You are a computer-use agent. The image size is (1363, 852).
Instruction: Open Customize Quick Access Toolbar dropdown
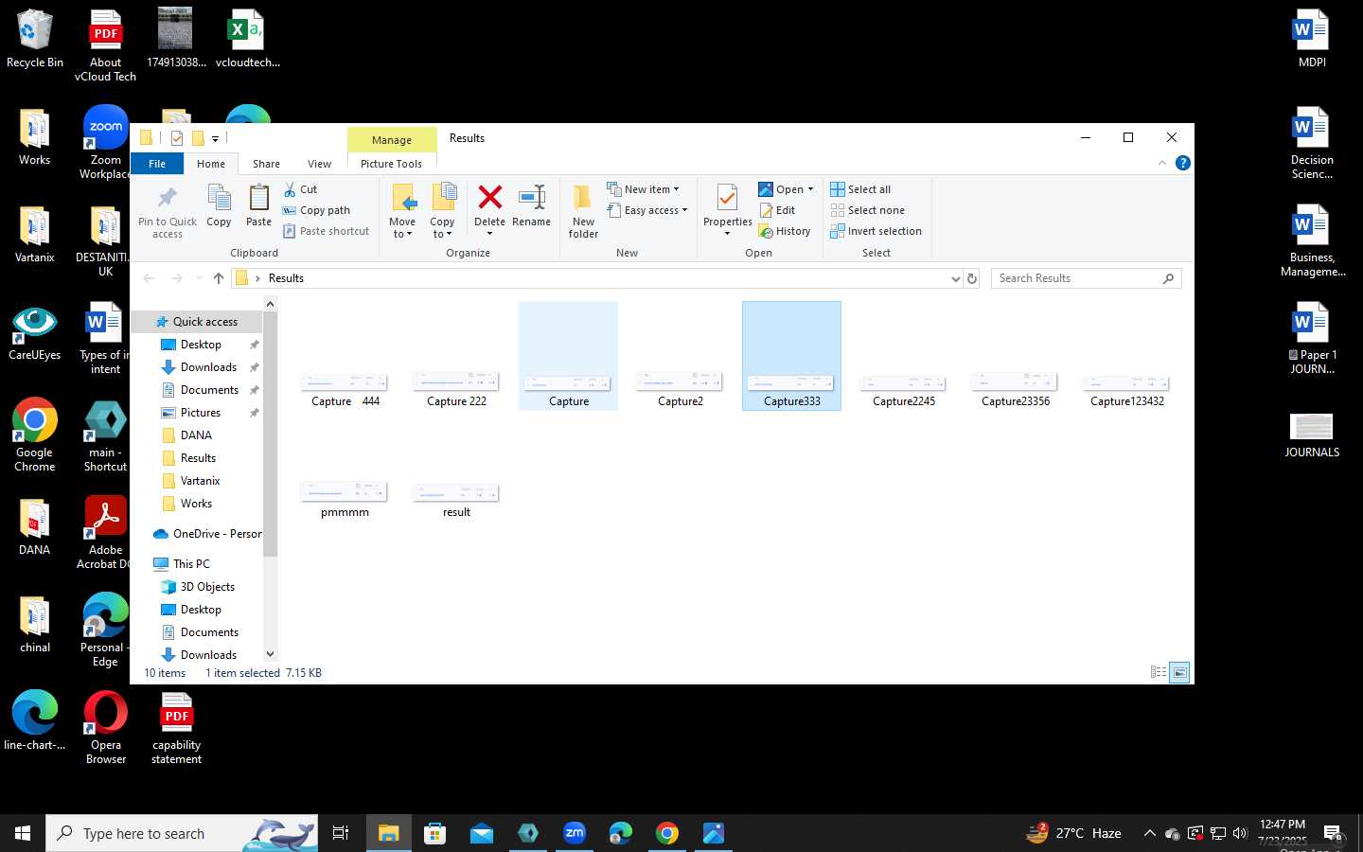[216, 138]
